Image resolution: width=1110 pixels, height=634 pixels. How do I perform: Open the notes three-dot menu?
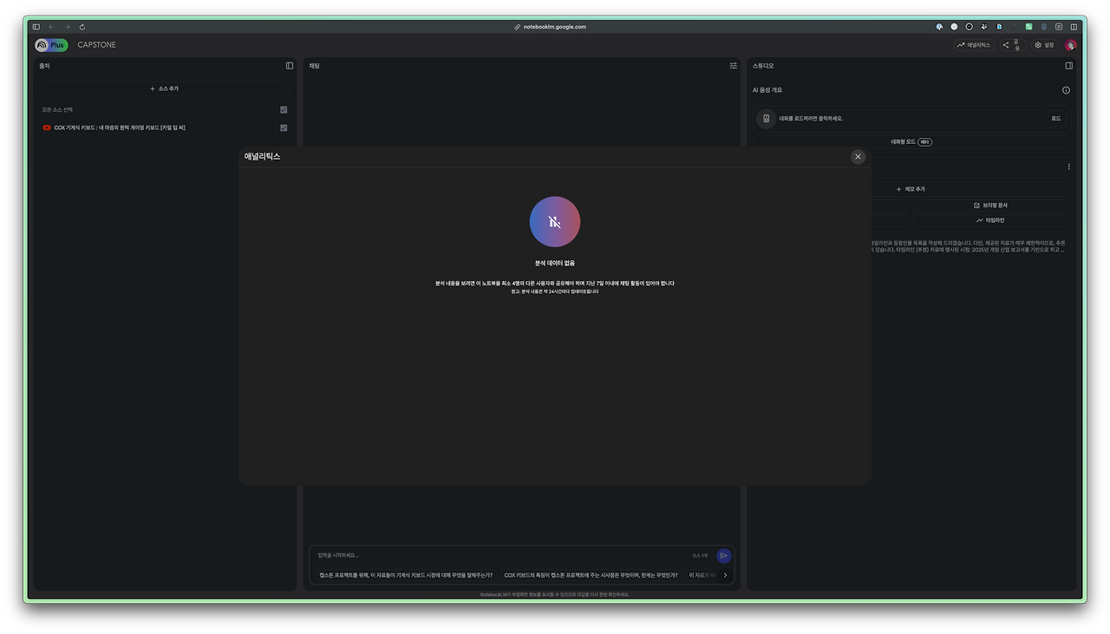coord(1069,167)
